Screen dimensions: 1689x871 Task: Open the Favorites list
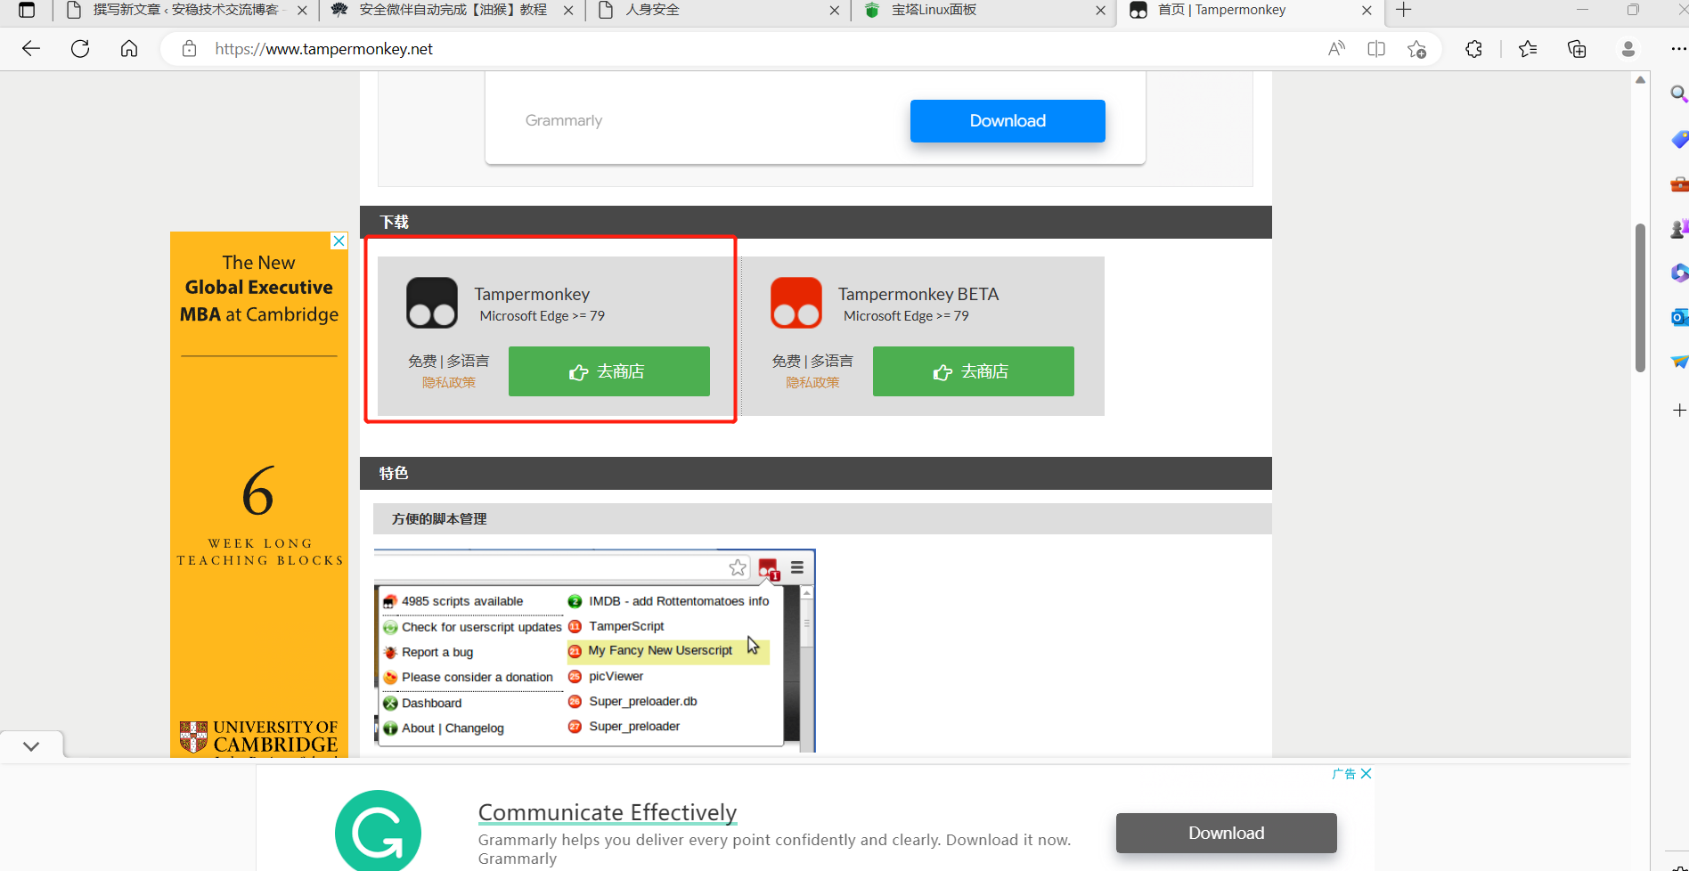point(1528,49)
